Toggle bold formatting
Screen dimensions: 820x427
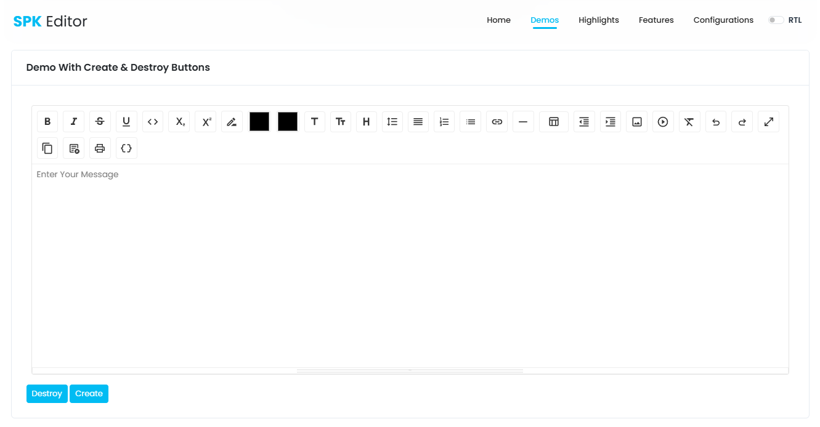click(47, 121)
